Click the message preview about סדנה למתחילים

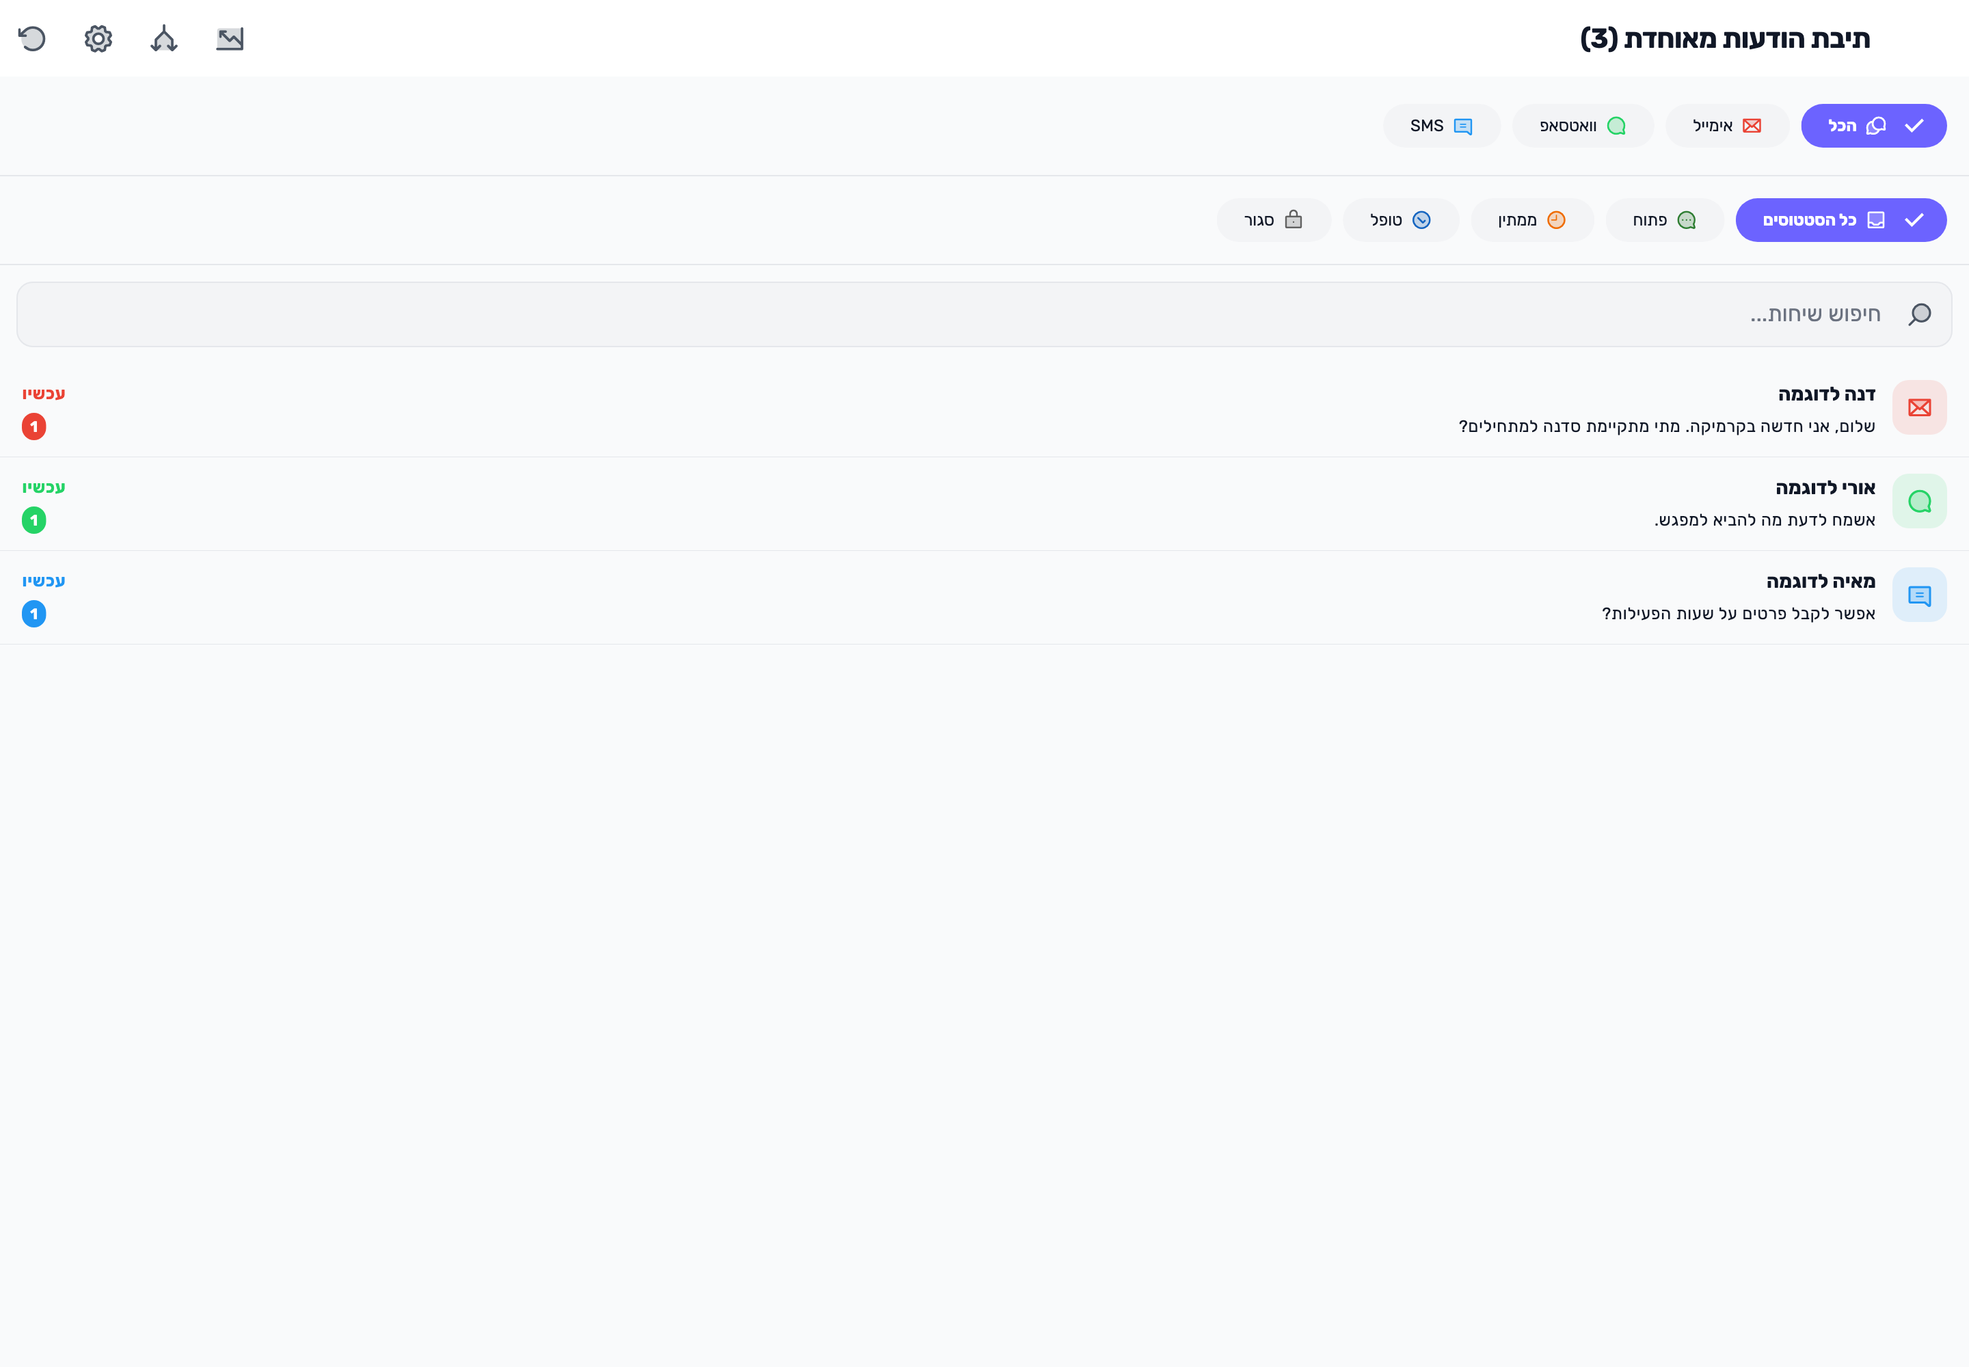(1667, 427)
